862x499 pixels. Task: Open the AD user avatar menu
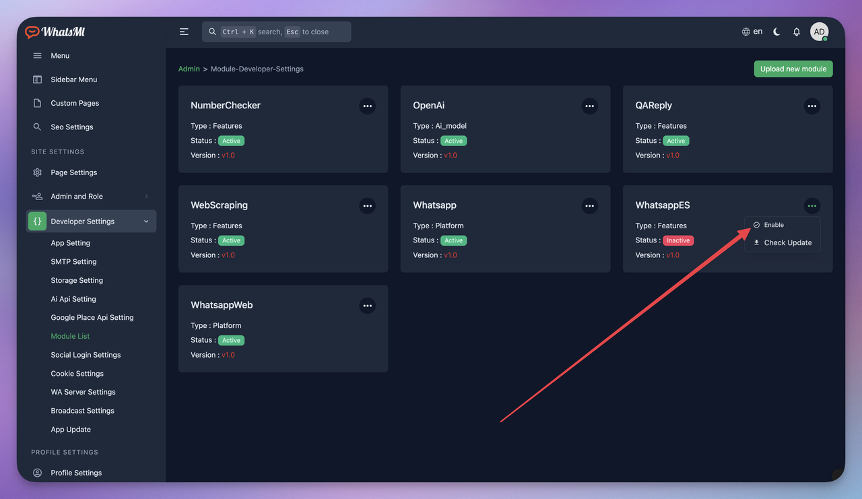[x=819, y=32]
